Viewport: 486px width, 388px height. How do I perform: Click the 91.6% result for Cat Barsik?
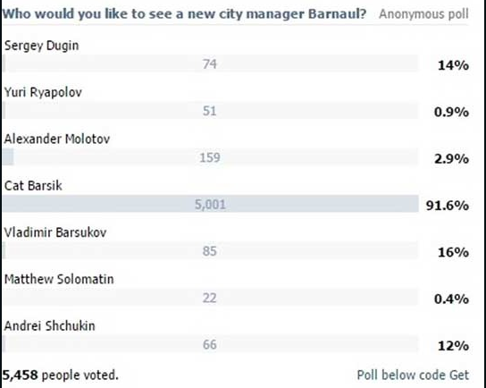448,206
